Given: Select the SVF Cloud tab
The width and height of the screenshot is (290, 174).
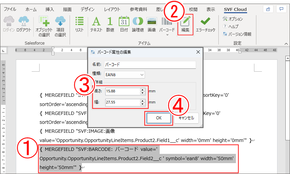Looking at the screenshot, I should [x=235, y=9].
